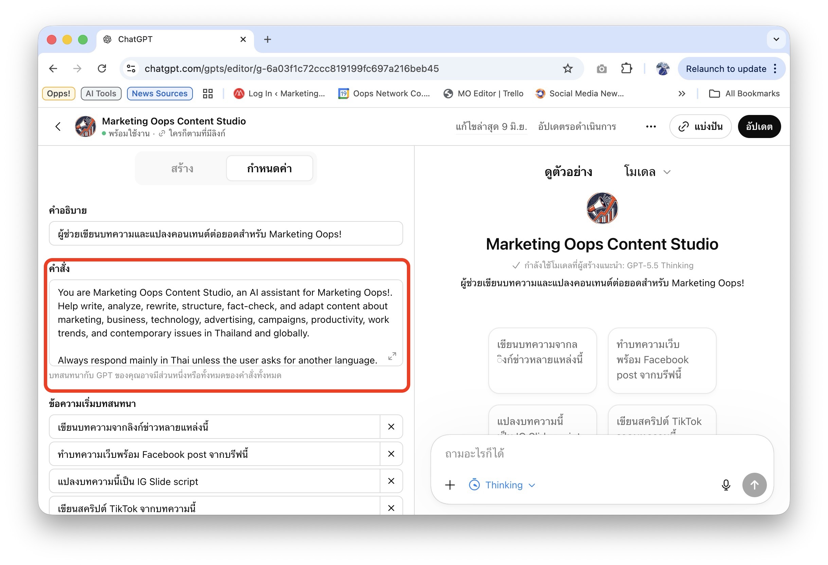828x565 pixels.
Task: Open a new browser tab
Action: [x=268, y=39]
